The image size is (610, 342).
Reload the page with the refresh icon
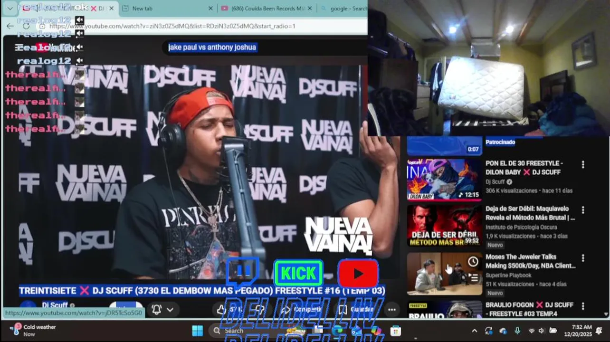pos(26,26)
